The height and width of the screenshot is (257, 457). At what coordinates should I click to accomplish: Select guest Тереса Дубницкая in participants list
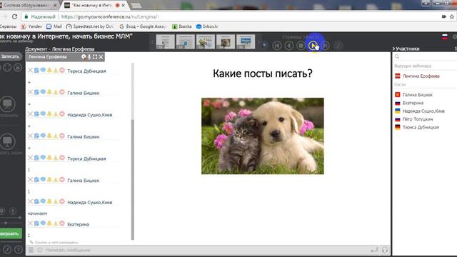421,127
